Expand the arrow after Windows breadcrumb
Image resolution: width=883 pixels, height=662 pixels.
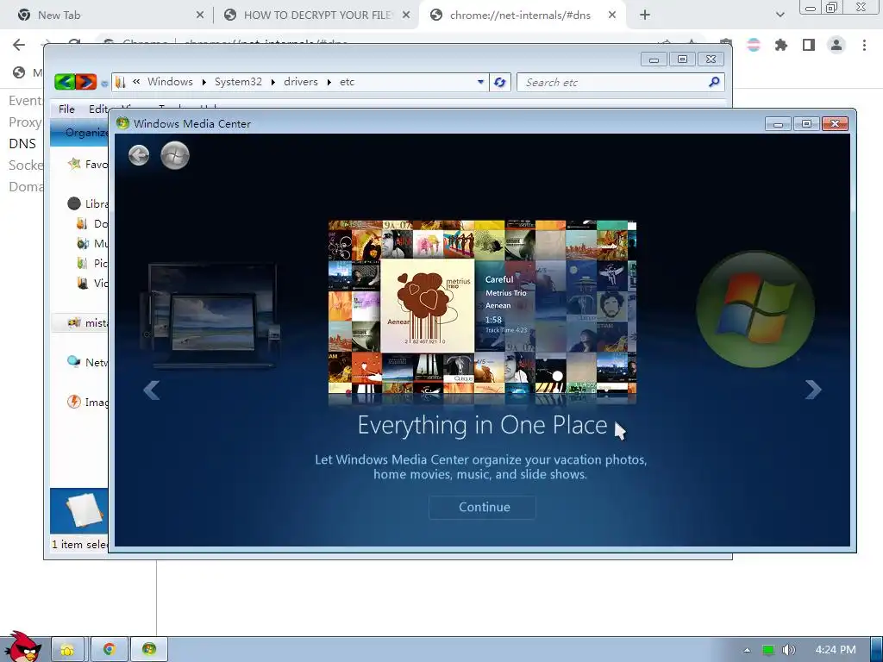(x=204, y=82)
